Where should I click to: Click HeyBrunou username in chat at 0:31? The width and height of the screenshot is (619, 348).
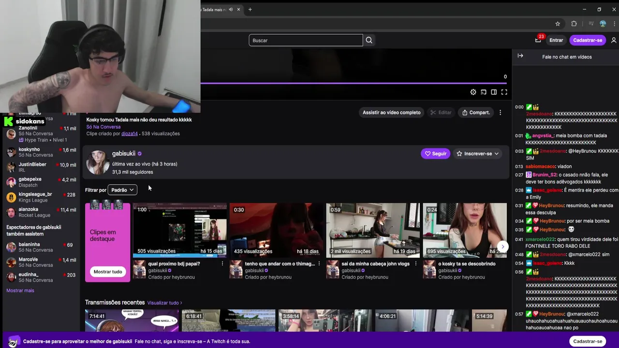click(x=551, y=205)
